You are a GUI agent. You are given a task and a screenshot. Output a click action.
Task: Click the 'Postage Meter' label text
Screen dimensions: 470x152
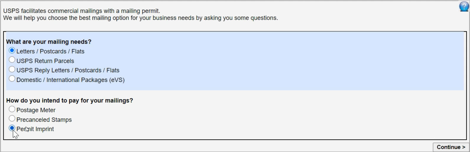click(36, 110)
